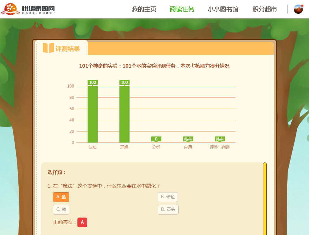The image size is (309, 235).
Task: Click the 评鉴与创造 axis label
Action: pyautogui.click(x=220, y=147)
